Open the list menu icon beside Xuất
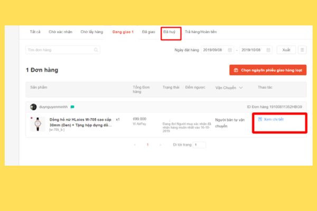Screen dimensions: 317x211 coord(302,50)
